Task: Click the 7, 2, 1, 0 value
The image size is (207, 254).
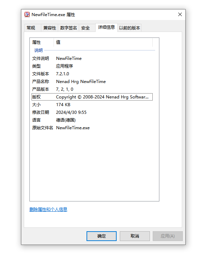Action: tap(65, 89)
